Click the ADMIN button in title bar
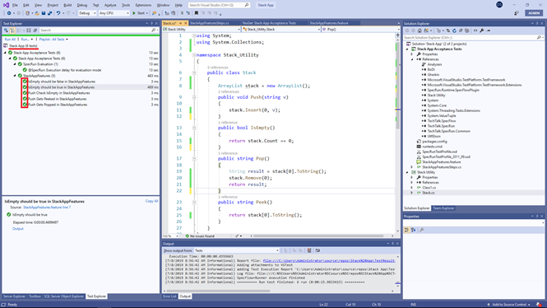Viewport: 547px width, 308px height. point(534,13)
